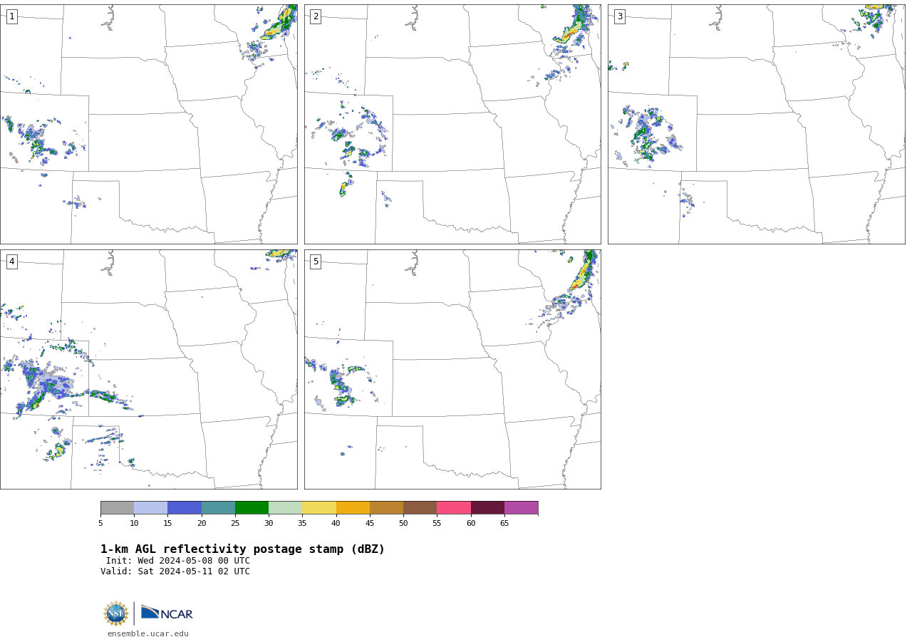The width and height of the screenshot is (912, 642).
Task: Open ensemble member 4 reflectivity map
Action: [x=149, y=369]
